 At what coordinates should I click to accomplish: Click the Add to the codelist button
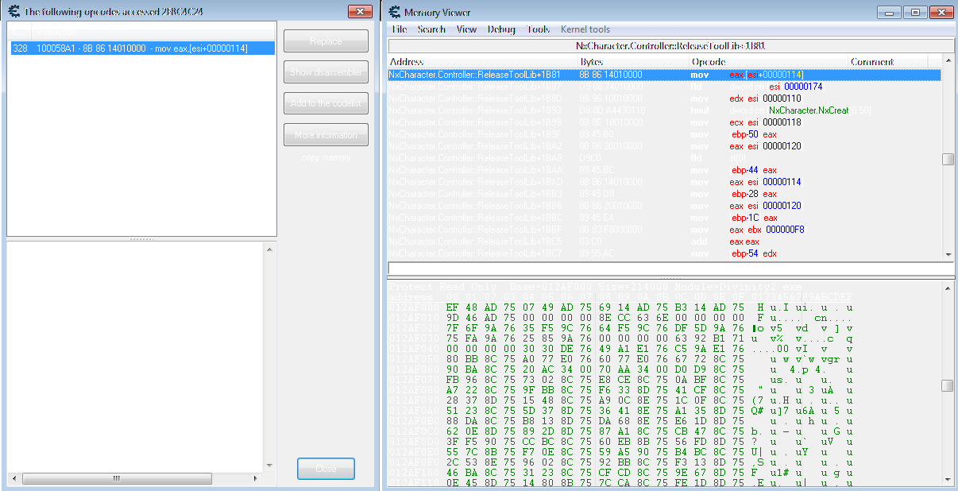tap(326, 103)
